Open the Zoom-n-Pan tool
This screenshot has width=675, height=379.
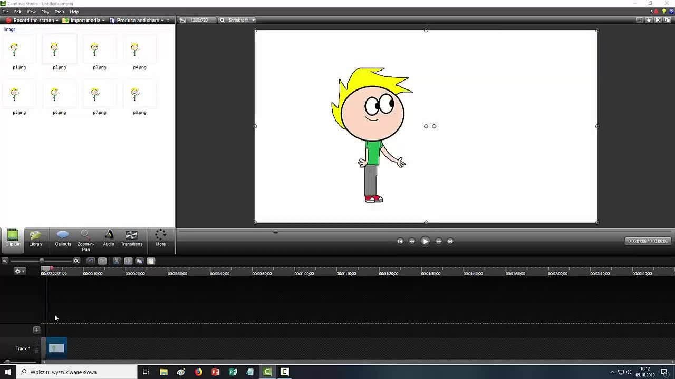click(85, 240)
